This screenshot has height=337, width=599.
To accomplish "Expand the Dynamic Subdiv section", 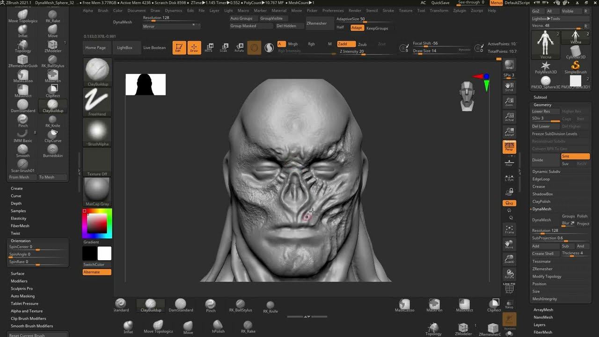I will point(546,171).
